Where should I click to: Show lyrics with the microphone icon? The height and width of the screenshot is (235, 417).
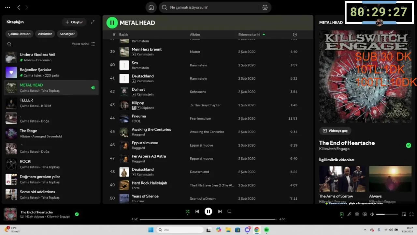[349, 214]
